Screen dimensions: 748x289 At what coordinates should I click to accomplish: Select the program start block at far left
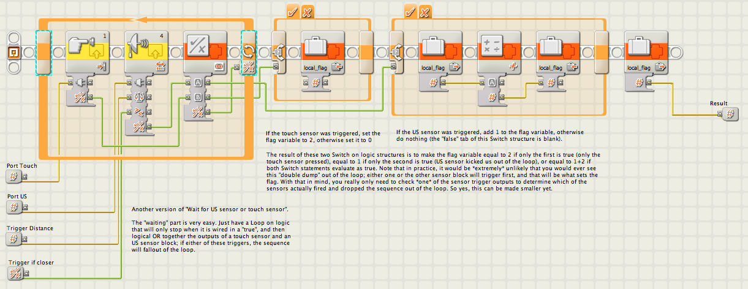coord(13,53)
